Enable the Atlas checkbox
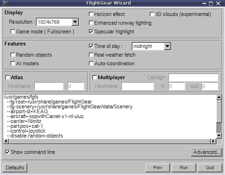 [7, 77]
